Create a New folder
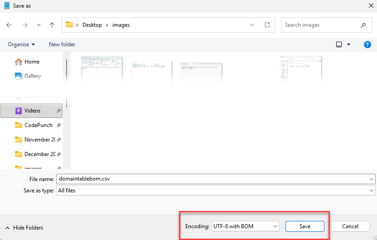 [x=62, y=44]
